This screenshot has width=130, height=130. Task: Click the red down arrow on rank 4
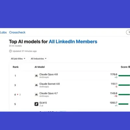point(18,95)
